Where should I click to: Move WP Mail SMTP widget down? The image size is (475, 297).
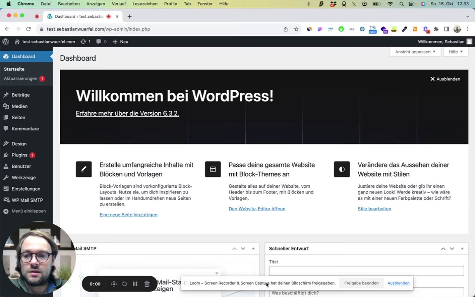coord(243,248)
